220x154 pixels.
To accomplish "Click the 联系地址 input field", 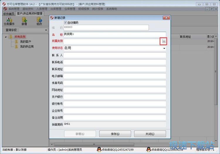I will (x=115, y=69).
